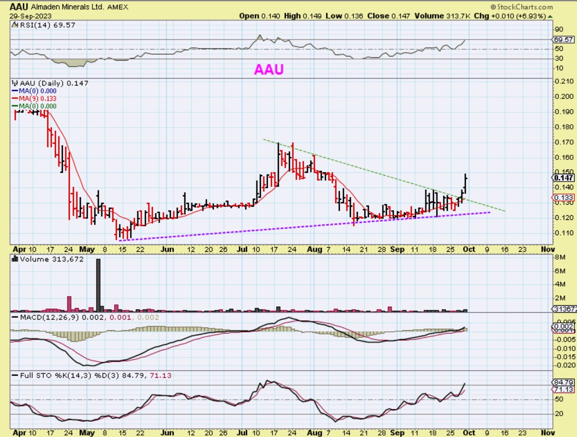The image size is (577, 437).
Task: Click the 8M volume axis label
Action: 559,257
